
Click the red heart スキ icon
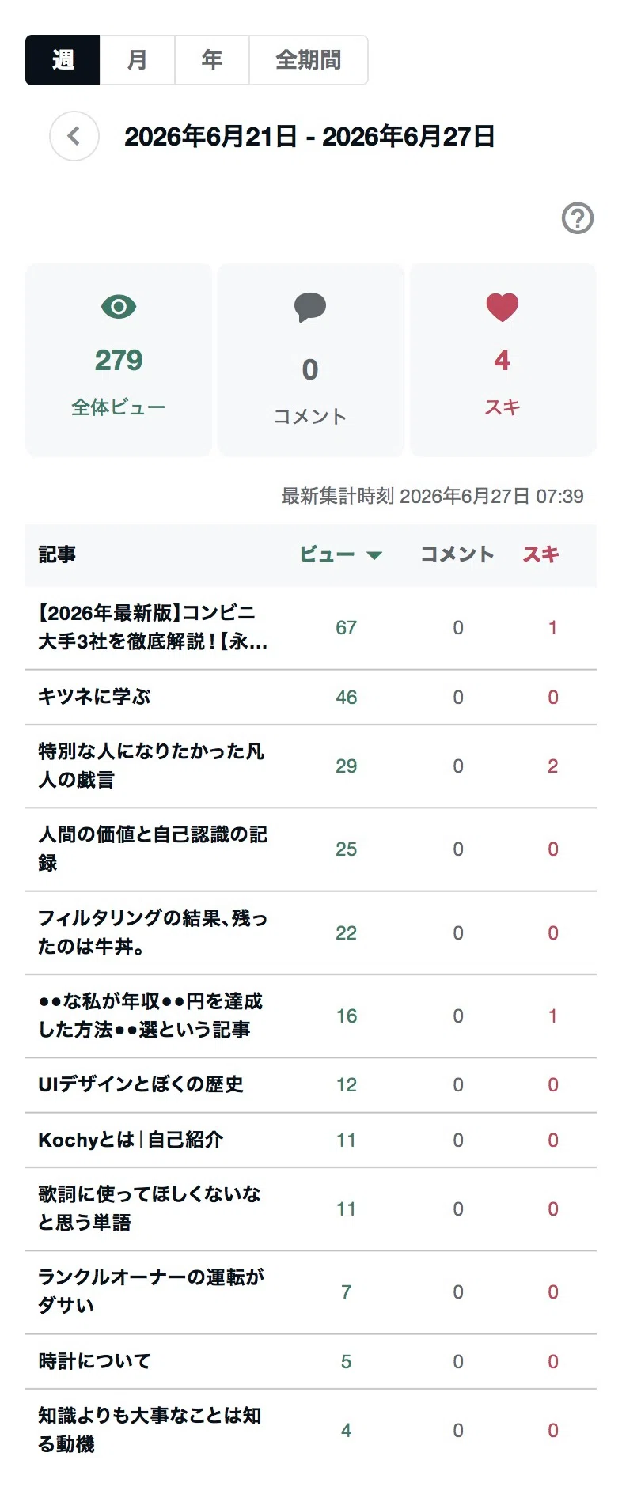pyautogui.click(x=503, y=307)
